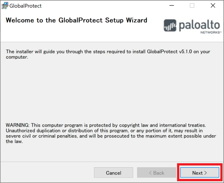Click the Next button
The width and height of the screenshot is (224, 183).
(199, 173)
